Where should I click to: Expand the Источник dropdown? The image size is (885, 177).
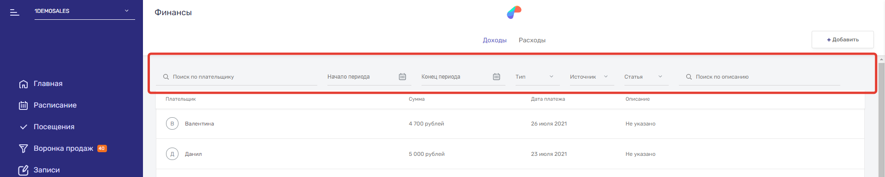592,77
